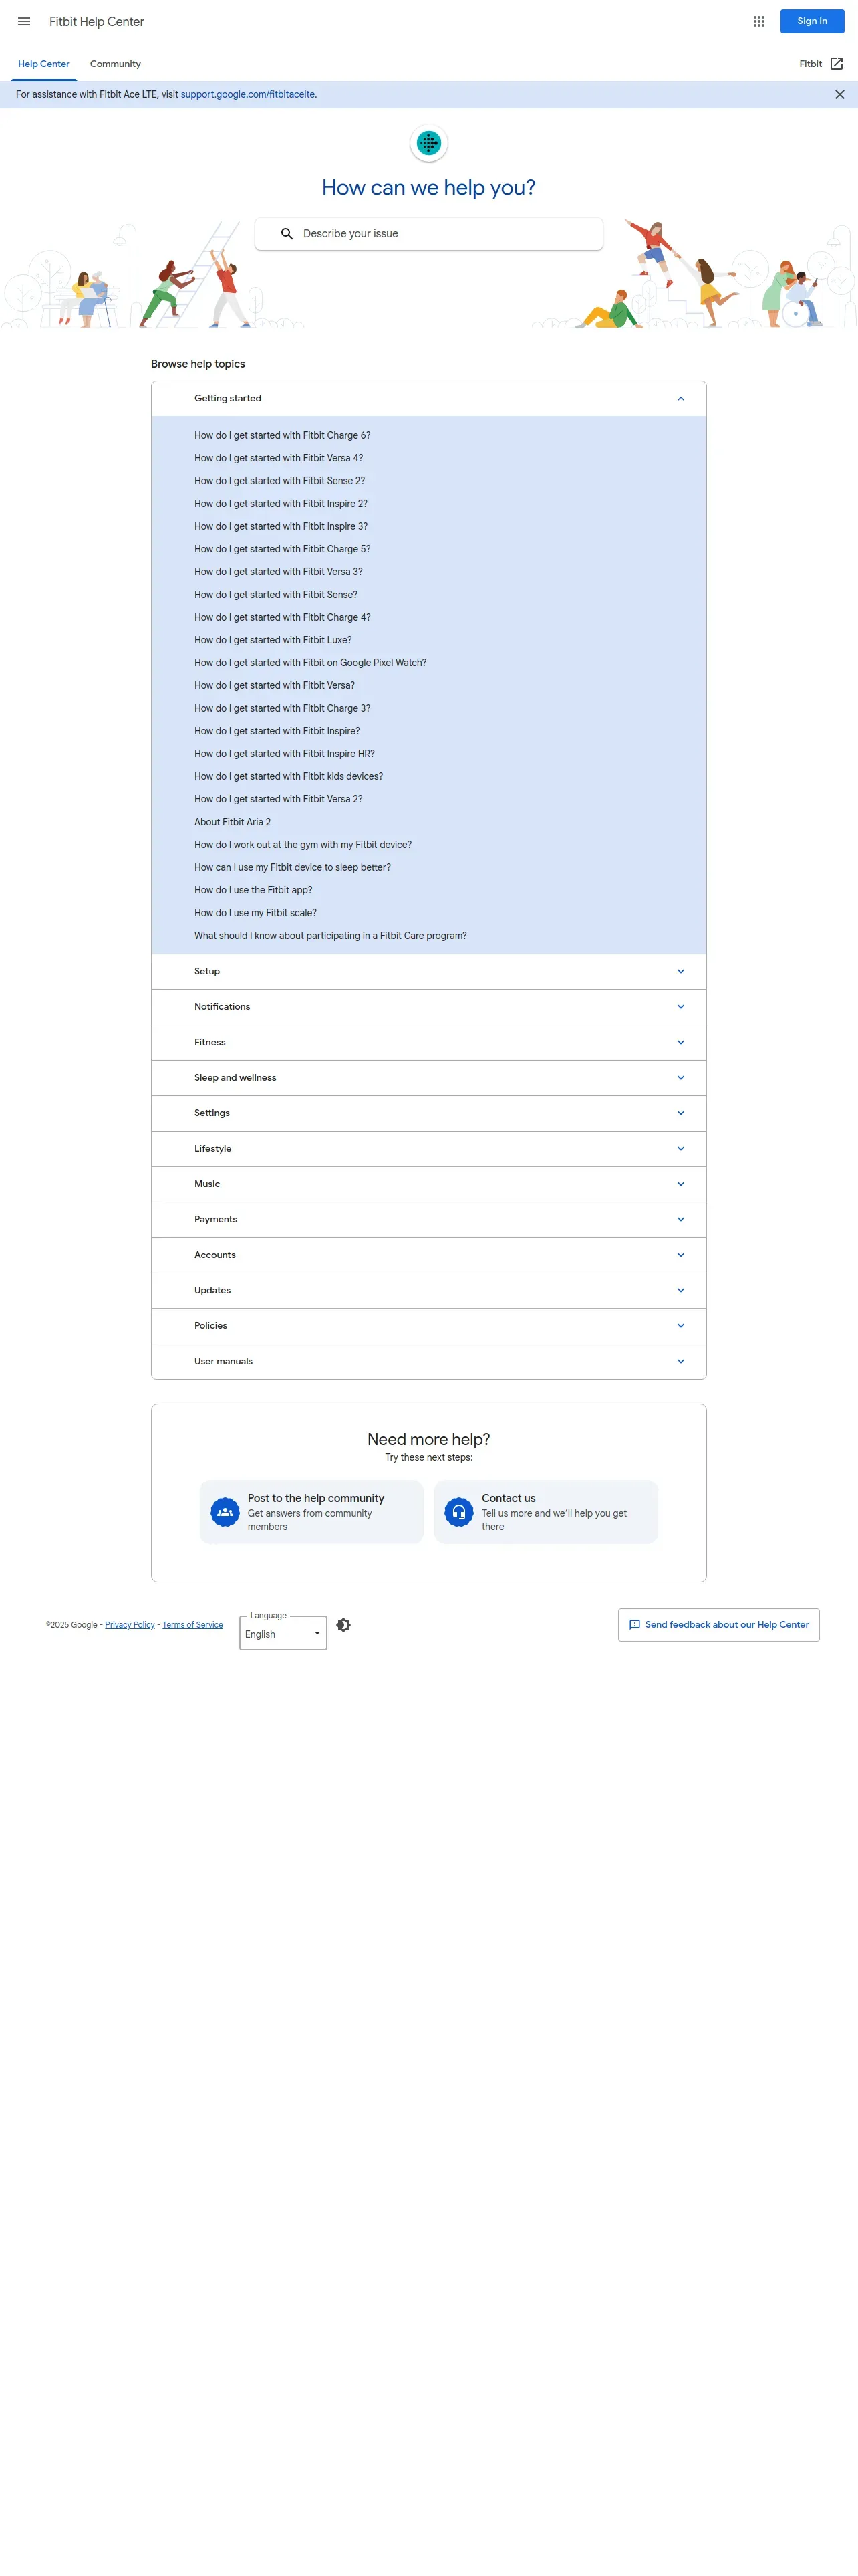Switch to the Community tab
Image resolution: width=858 pixels, height=2576 pixels.
coord(115,64)
